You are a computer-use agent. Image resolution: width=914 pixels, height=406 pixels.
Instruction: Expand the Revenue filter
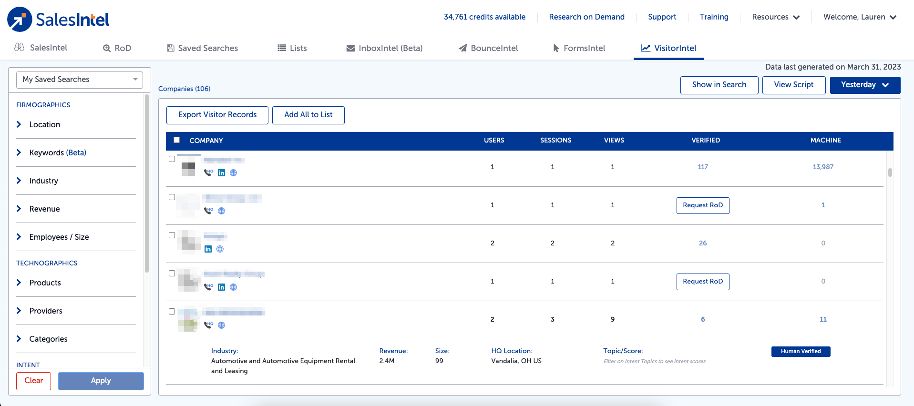pyautogui.click(x=76, y=209)
